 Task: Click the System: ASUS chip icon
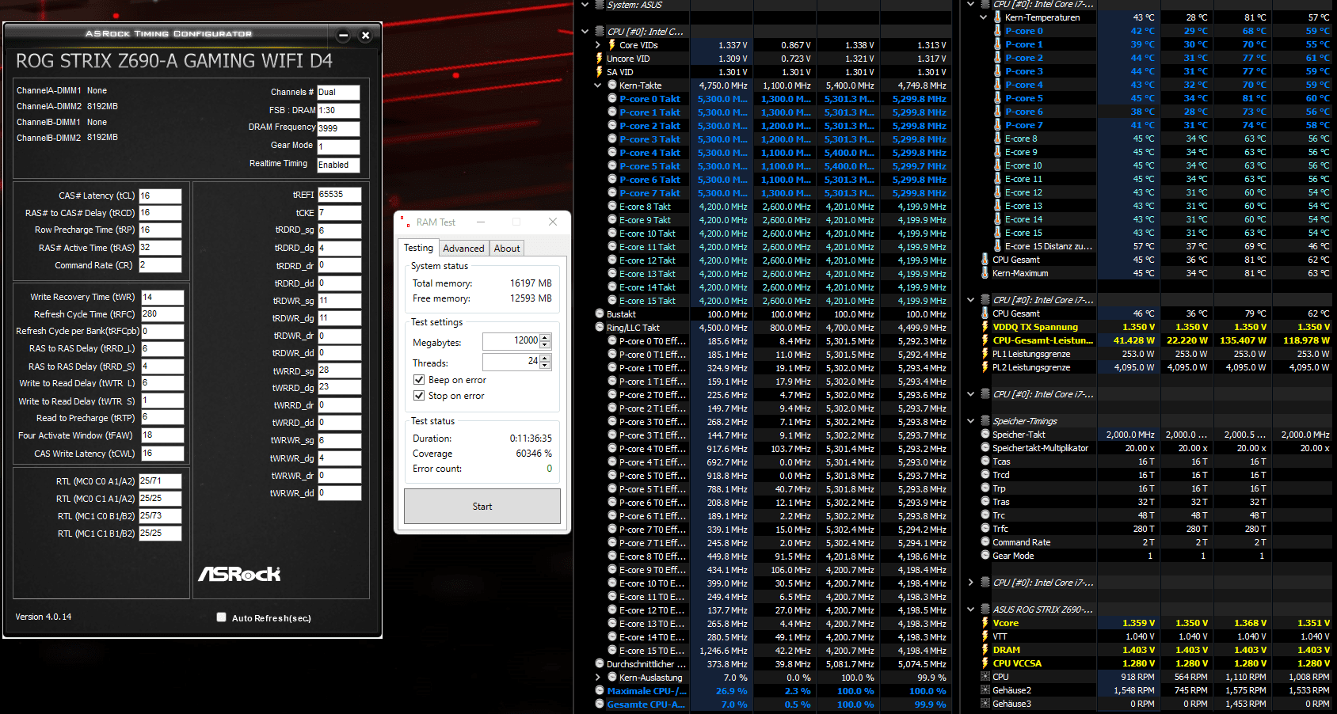(600, 5)
